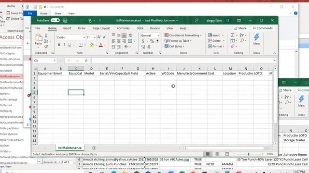
Task: Click the Cut scissors icon
Action: (x=46, y=36)
